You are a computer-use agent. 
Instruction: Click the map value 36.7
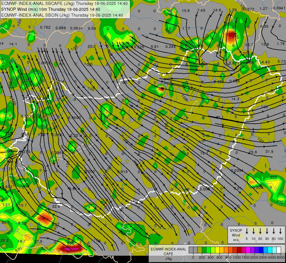(x=249, y=45)
